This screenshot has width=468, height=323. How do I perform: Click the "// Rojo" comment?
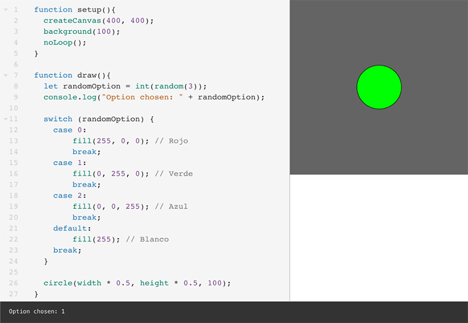point(171,141)
